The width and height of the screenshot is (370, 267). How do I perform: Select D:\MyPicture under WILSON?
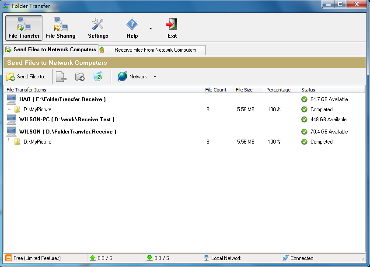click(38, 142)
